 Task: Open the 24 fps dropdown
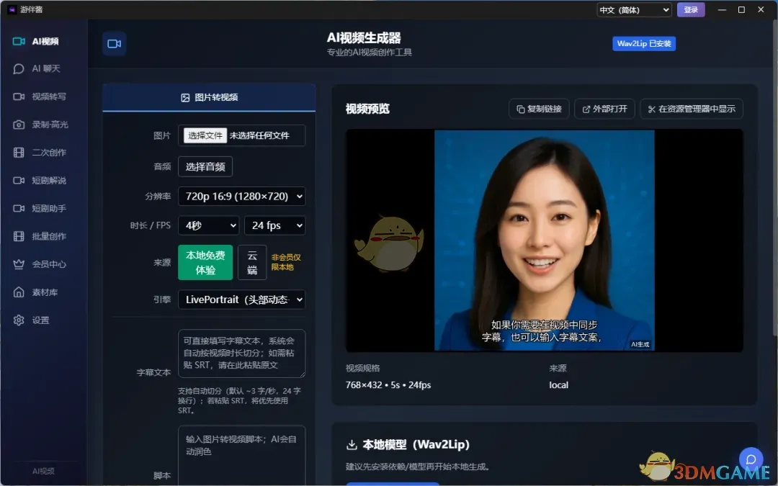coord(274,225)
